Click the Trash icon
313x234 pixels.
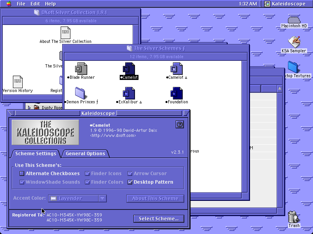click(x=293, y=217)
